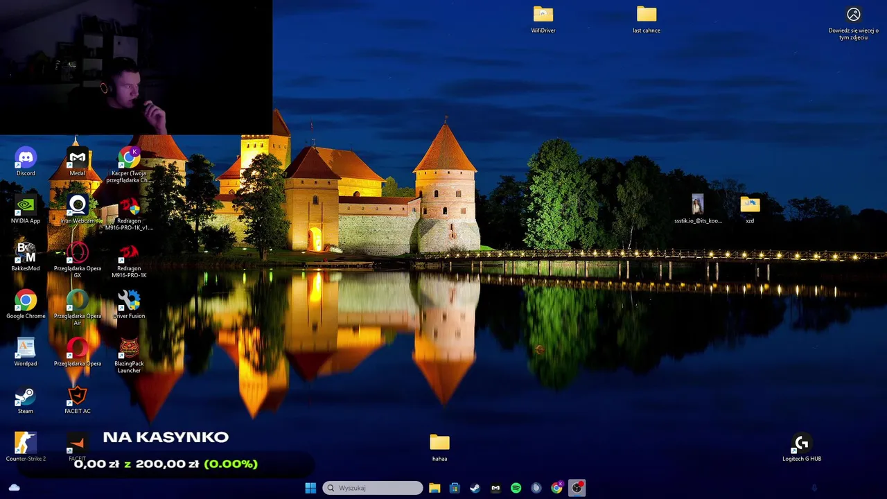Open the weather widget in taskbar corner

(15, 488)
